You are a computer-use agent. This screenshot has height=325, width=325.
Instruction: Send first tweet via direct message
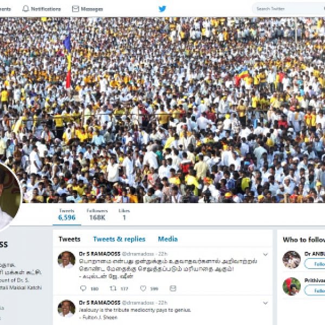coord(173,288)
